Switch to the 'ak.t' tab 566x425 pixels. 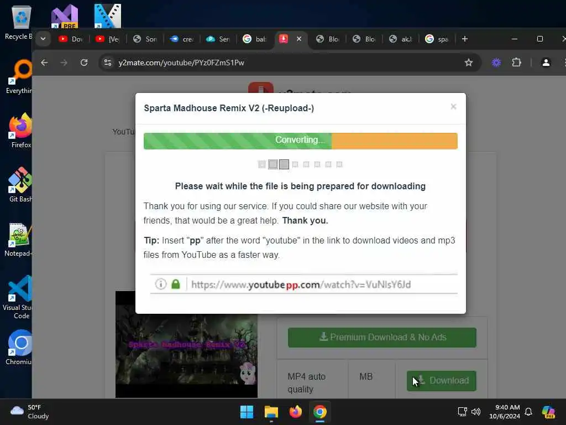401,39
